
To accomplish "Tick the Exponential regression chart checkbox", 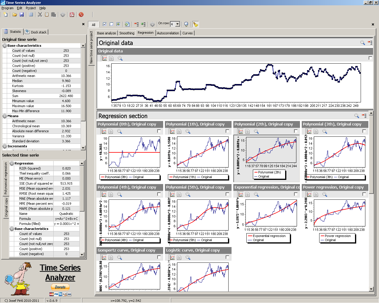I will coord(296,194).
